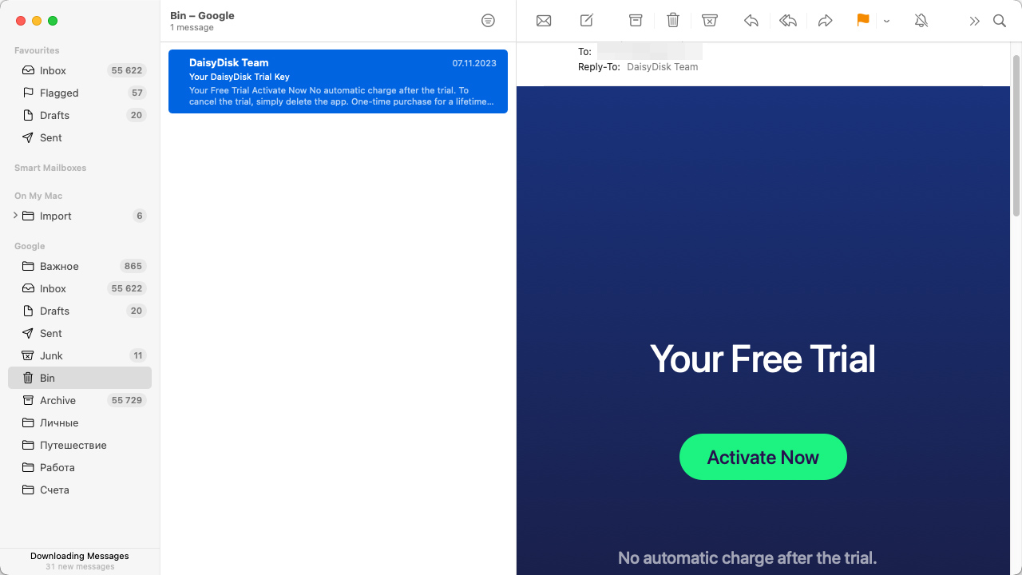This screenshot has width=1022, height=575.
Task: Expand the Import folder in the sidebar
Action: click(14, 216)
